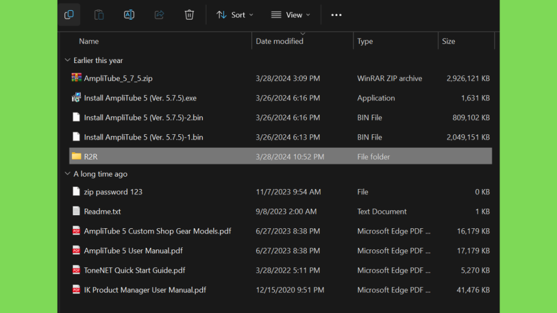This screenshot has height=313, width=557.
Task: Click the R2R folder icon
Action: pyautogui.click(x=77, y=156)
